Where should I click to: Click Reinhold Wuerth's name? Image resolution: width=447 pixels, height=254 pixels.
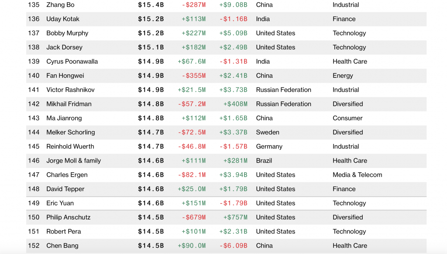click(x=70, y=146)
